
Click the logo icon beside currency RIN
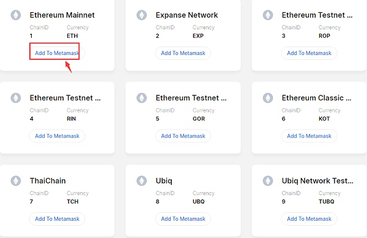coord(16,98)
